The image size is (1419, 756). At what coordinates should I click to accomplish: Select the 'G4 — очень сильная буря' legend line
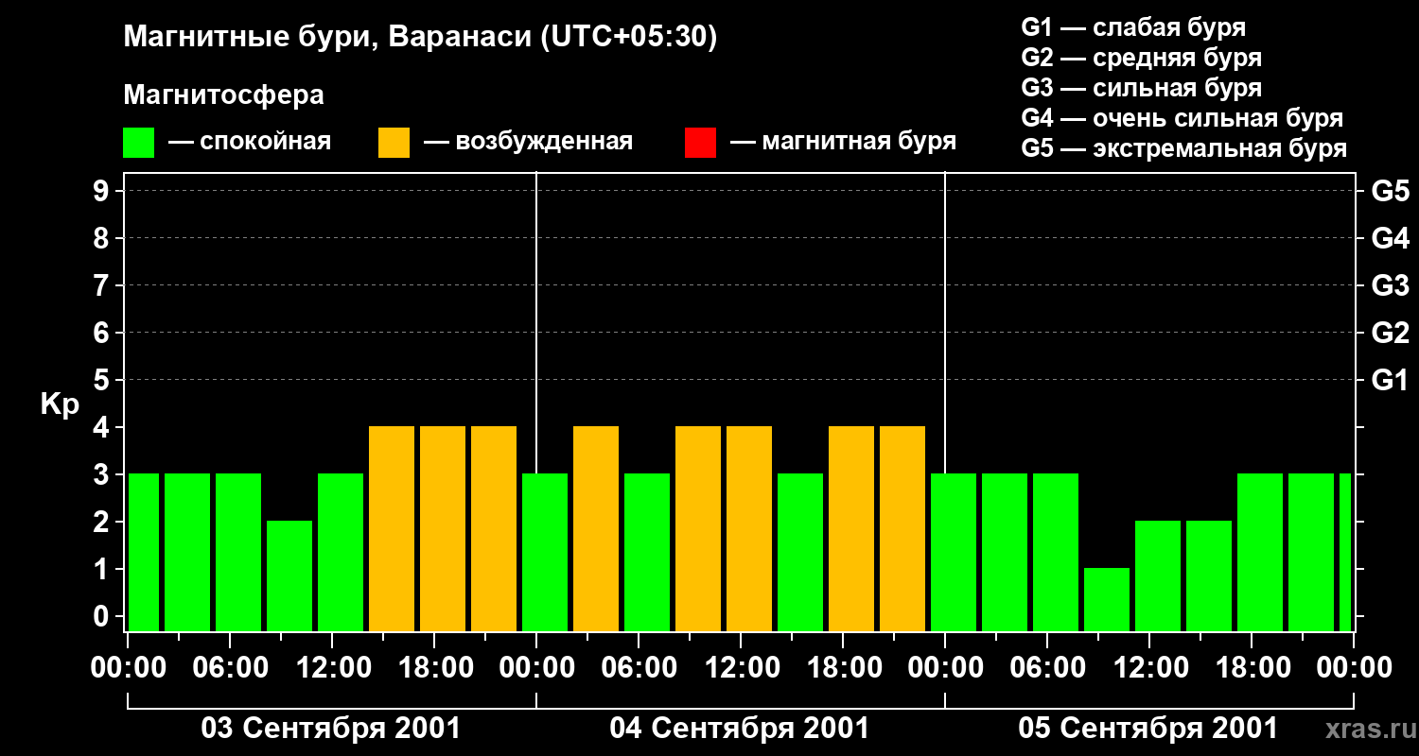[x=1182, y=118]
